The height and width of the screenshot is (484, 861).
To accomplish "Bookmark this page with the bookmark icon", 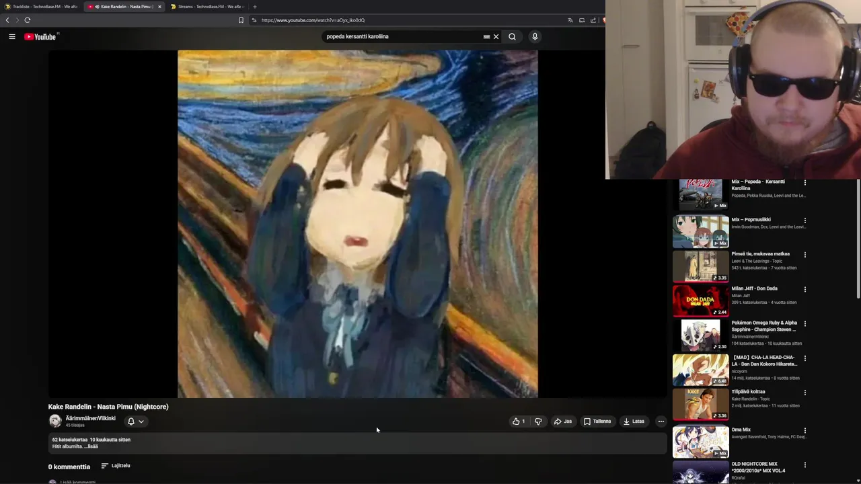I will [241, 20].
